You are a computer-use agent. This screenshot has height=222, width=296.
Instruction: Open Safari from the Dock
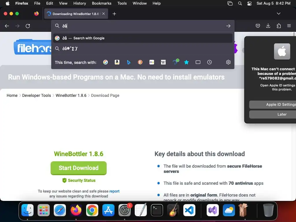pos(60,210)
